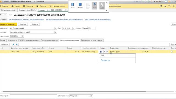Expand the Ответственный dropdown arrow
The image size is (176, 99).
[89, 96]
